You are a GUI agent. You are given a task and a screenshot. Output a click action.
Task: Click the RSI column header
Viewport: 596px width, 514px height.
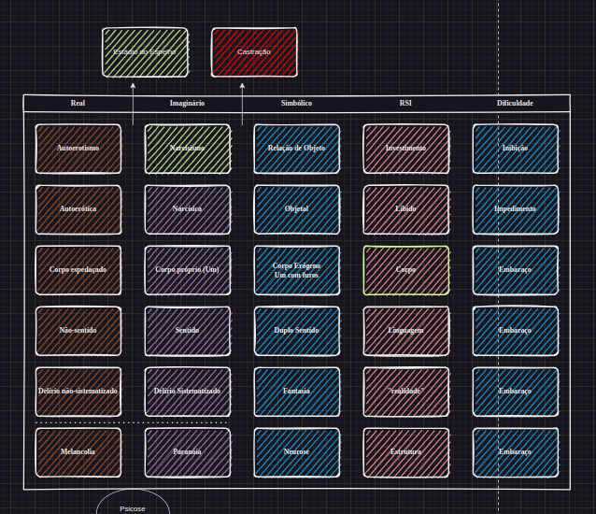click(x=405, y=103)
